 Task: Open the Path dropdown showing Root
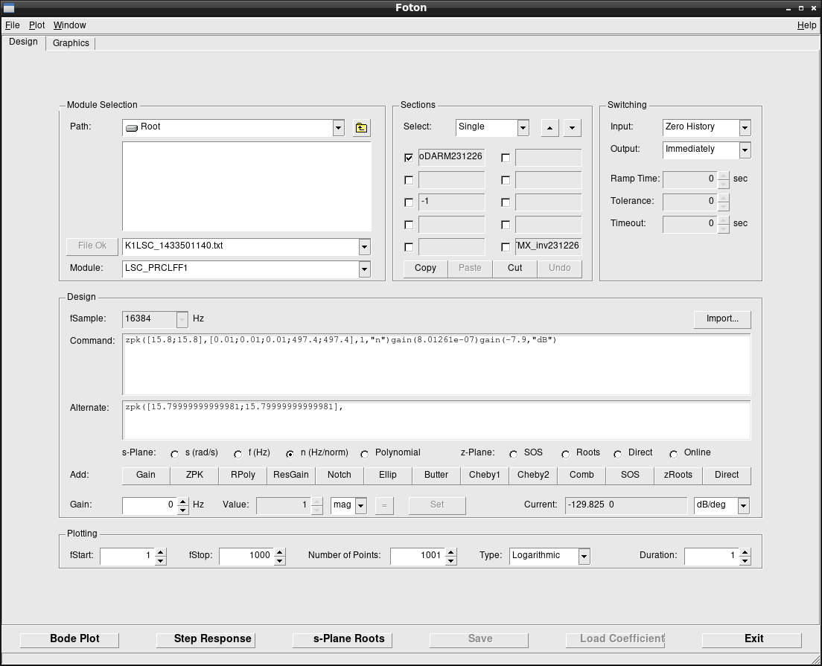[x=339, y=127]
